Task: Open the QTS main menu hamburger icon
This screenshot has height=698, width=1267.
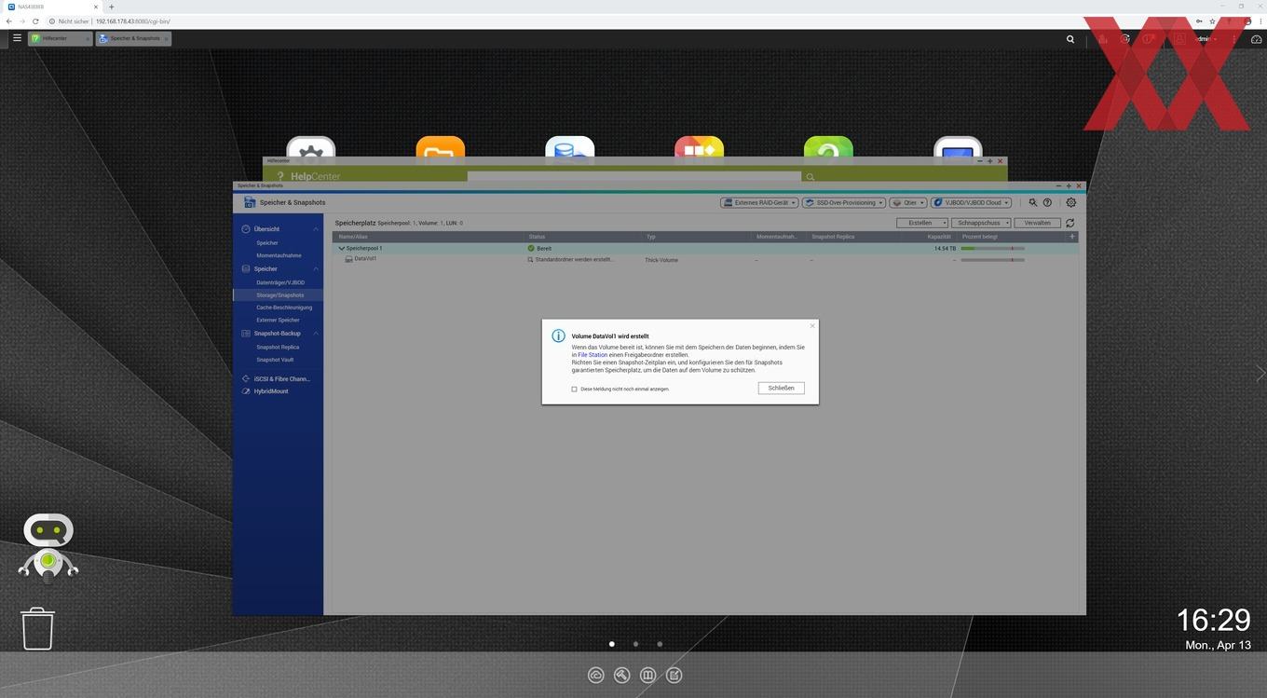Action: click(17, 38)
